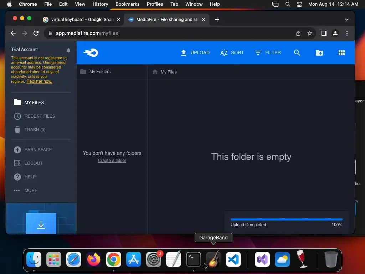Open System Settings from the Dock
Image resolution: width=365 pixels, height=274 pixels.
(154, 259)
